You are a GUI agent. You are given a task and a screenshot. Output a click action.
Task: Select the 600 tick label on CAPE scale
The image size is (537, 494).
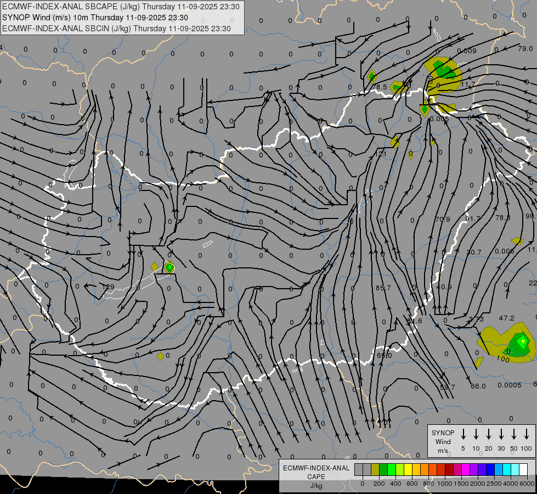pos(412,484)
